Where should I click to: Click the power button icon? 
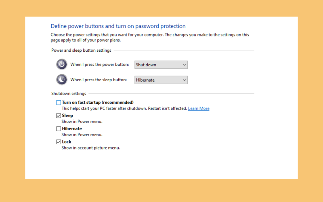tap(62, 65)
